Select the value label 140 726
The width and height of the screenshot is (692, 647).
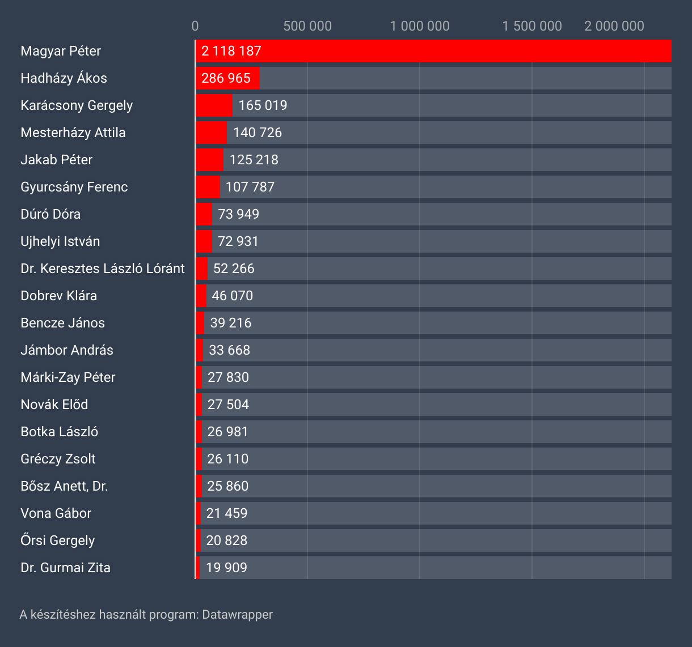(x=258, y=133)
